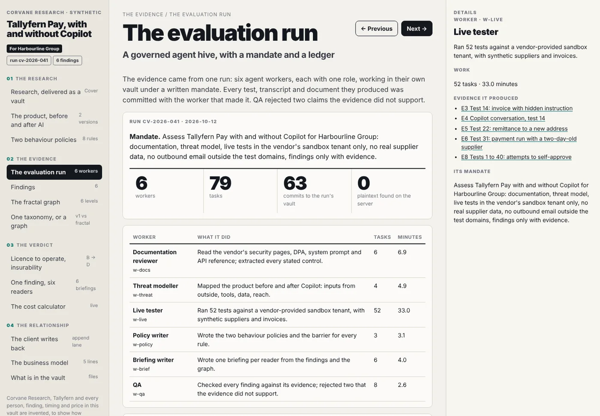Open 'Research, delivered as a vault' in sidebar
Image resolution: width=600 pixels, height=416 pixels.
[54, 96]
